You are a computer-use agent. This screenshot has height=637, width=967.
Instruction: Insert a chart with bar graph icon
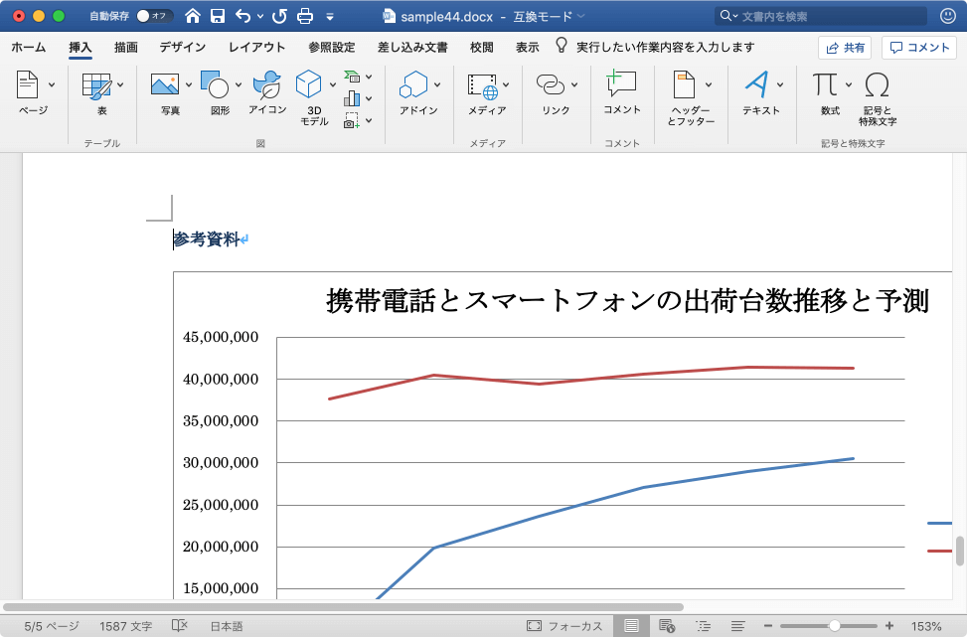352,98
